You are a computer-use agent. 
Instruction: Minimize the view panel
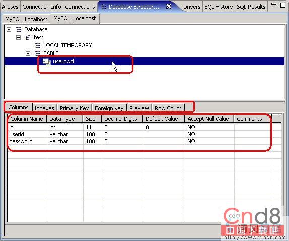click(274, 4)
